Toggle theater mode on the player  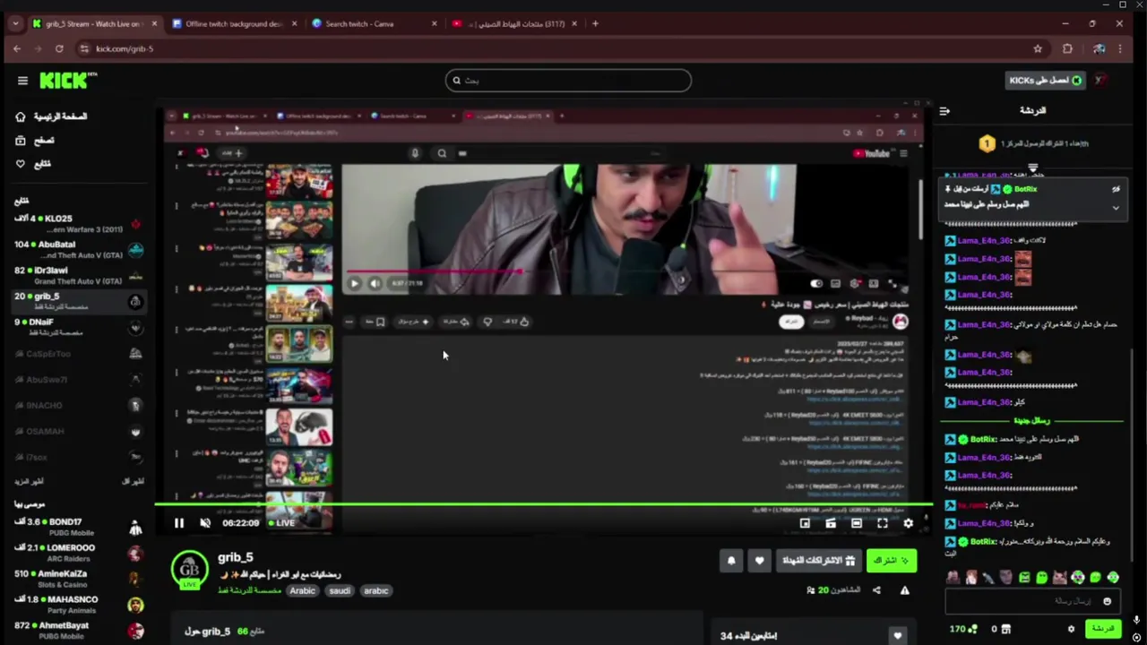[x=857, y=523]
